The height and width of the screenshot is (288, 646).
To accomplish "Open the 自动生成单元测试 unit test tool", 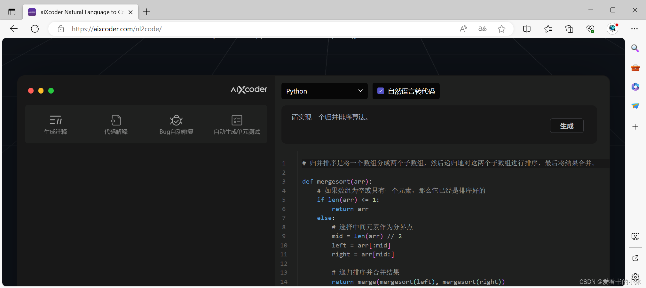I will tap(237, 125).
